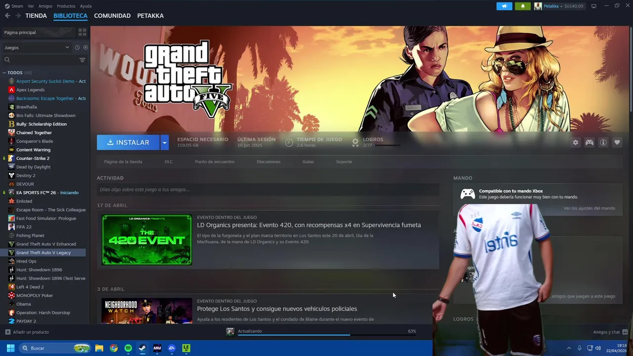The image size is (633, 356).
Task: Open the collections grid view icon
Action: tap(82, 32)
